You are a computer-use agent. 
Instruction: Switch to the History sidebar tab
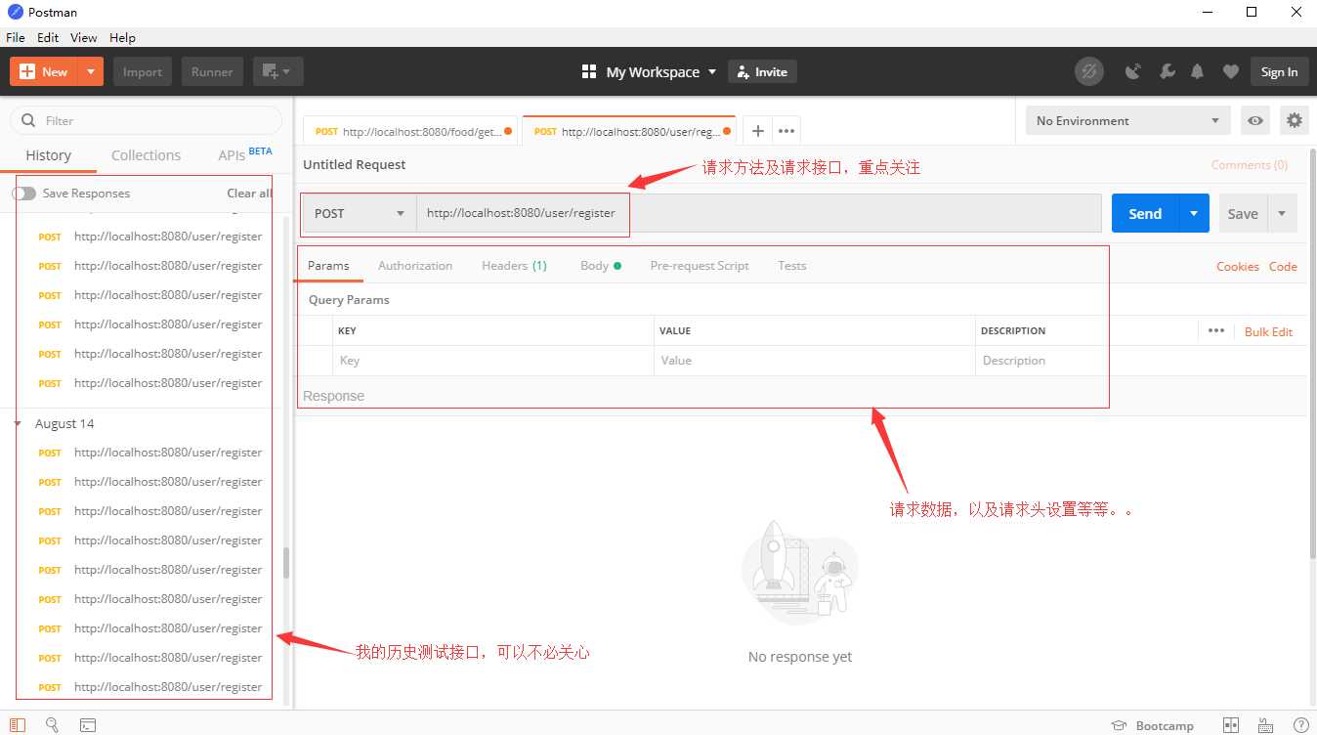[48, 155]
